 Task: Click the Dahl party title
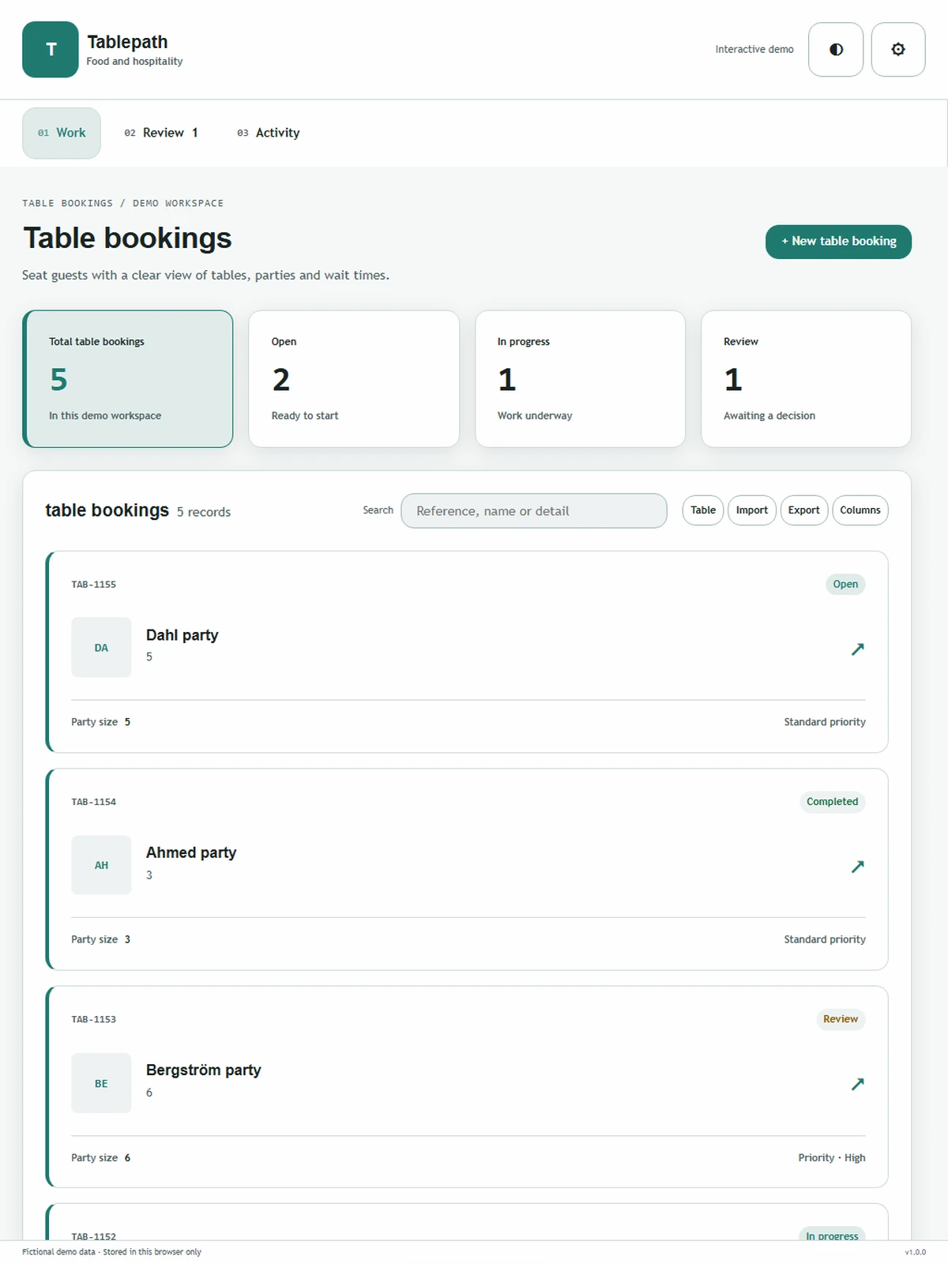[182, 635]
